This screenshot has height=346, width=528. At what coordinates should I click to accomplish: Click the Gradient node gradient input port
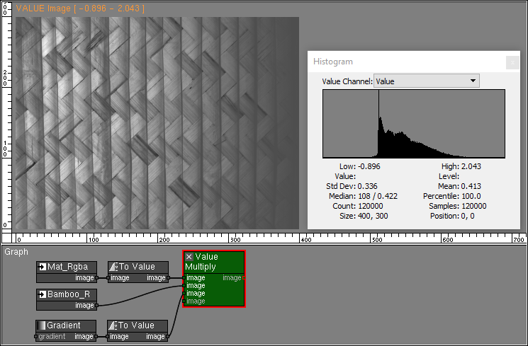point(36,337)
